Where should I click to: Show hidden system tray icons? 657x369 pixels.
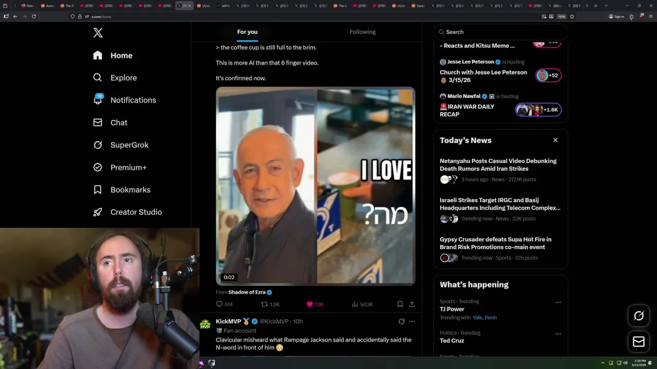click(603, 363)
